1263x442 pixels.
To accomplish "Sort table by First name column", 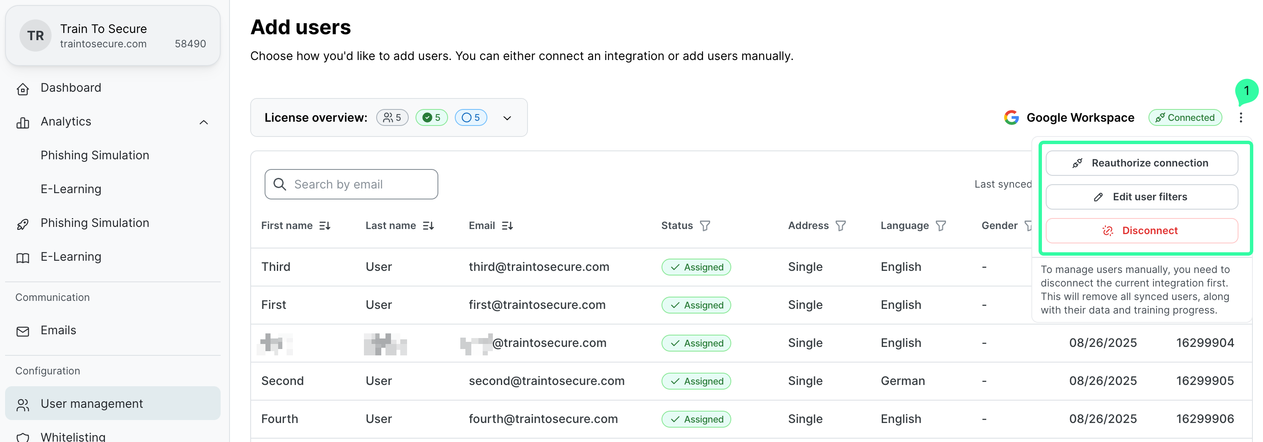I will coord(325,226).
